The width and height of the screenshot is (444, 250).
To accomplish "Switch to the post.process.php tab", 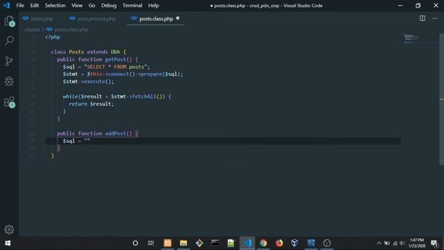I will pos(92,19).
